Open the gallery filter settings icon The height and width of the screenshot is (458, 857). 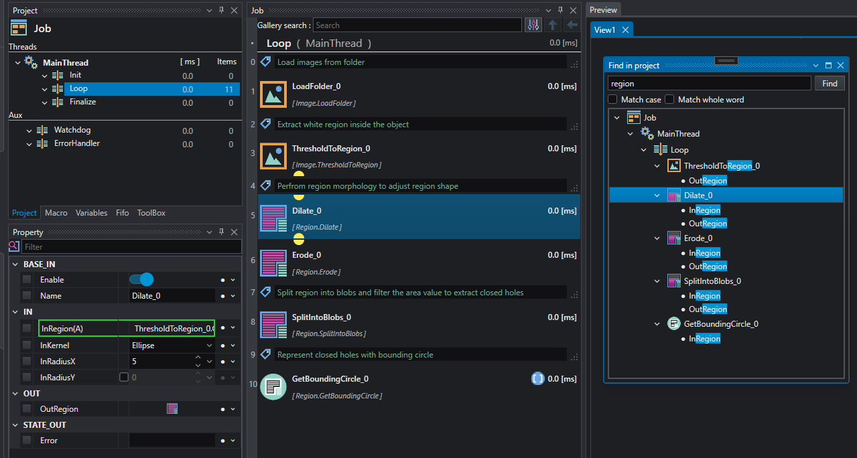533,25
